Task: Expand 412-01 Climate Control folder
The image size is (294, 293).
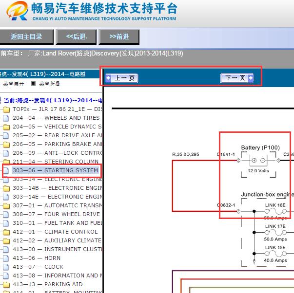Action: pos(55,232)
